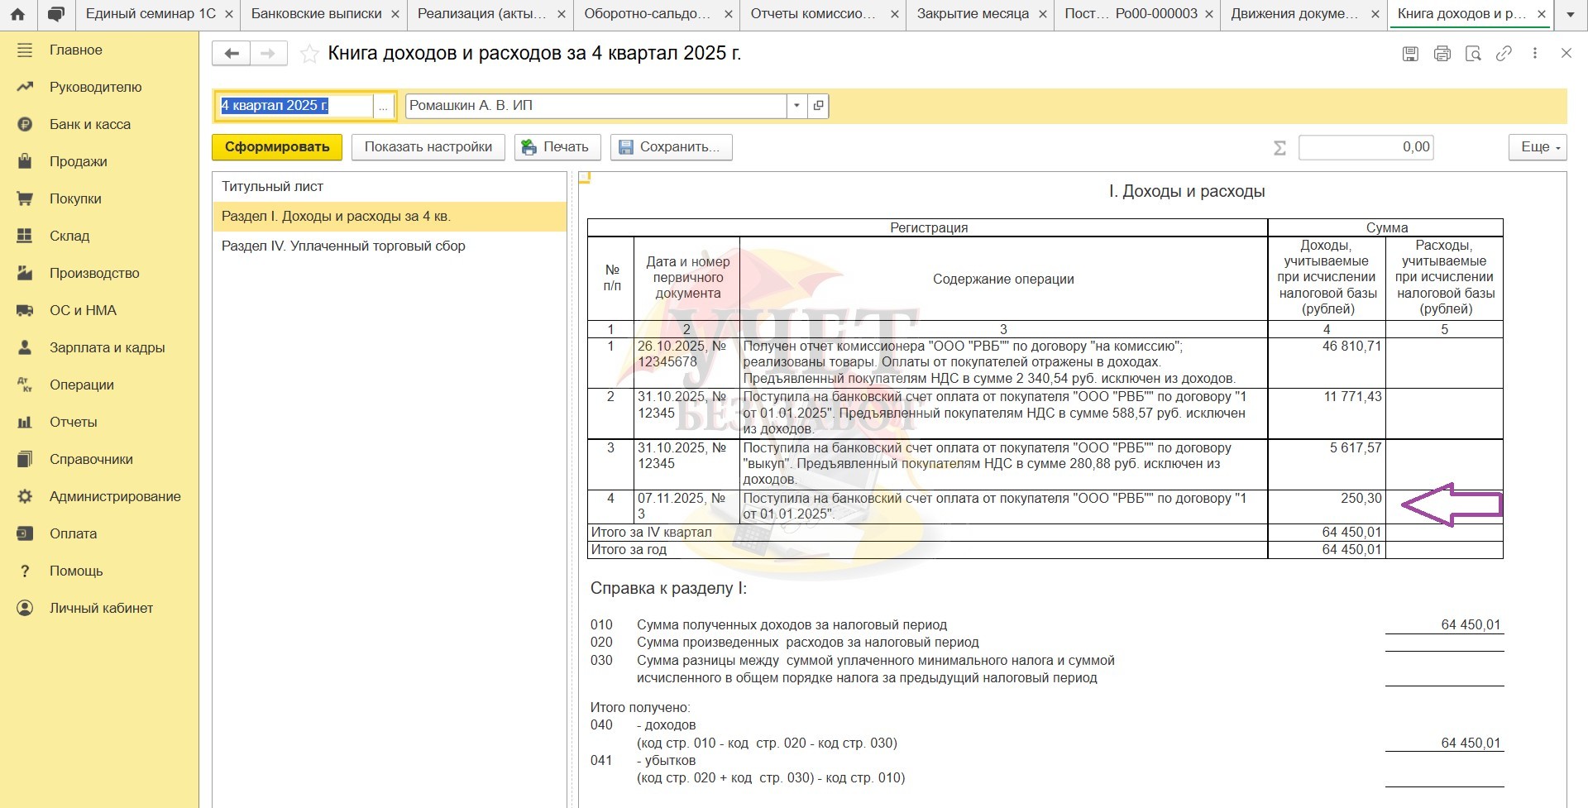Switch to the Банковские выписки tab
Image resolution: width=1588 pixels, height=808 pixels.
316,14
